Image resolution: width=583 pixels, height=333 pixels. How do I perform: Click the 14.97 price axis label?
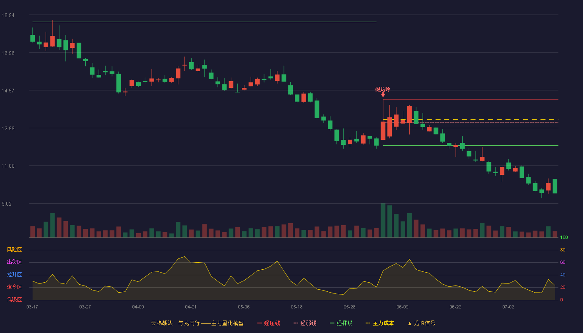8,91
